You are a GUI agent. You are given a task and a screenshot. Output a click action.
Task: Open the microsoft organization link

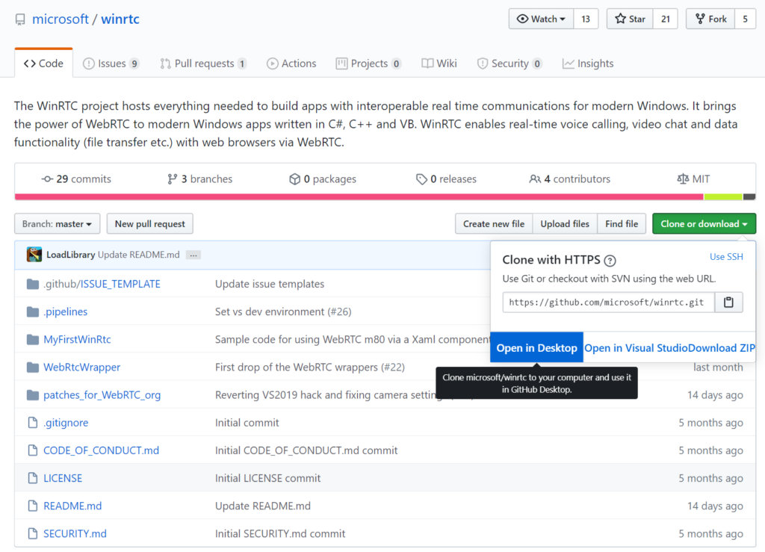[x=61, y=19]
